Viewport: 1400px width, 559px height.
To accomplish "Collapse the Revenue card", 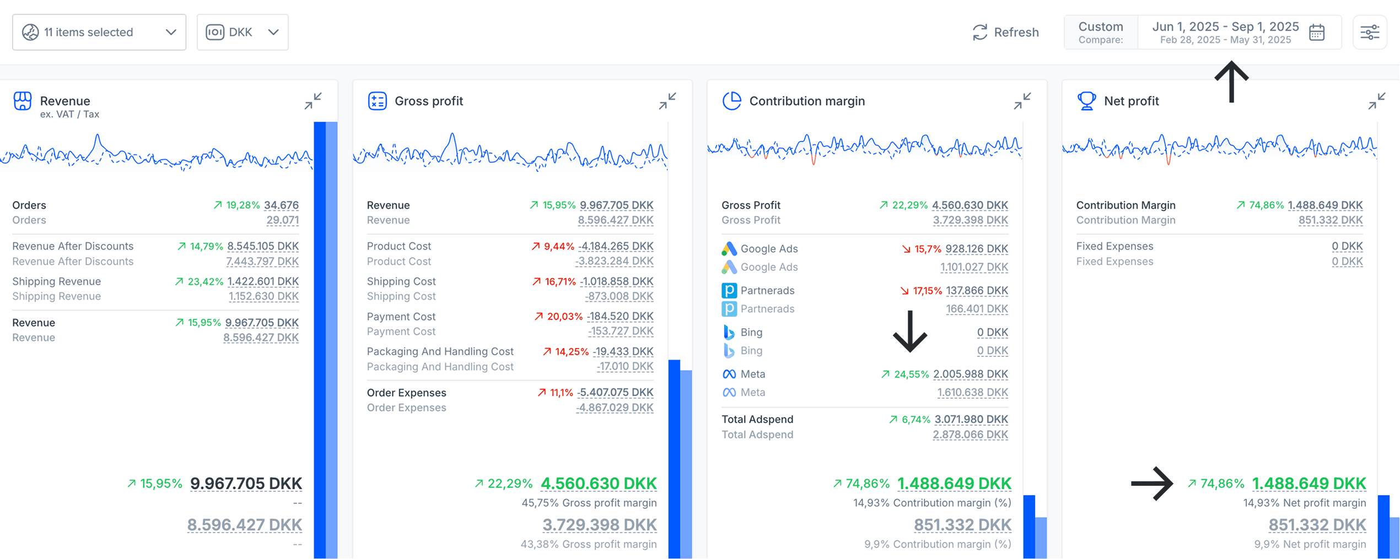I will tap(313, 101).
